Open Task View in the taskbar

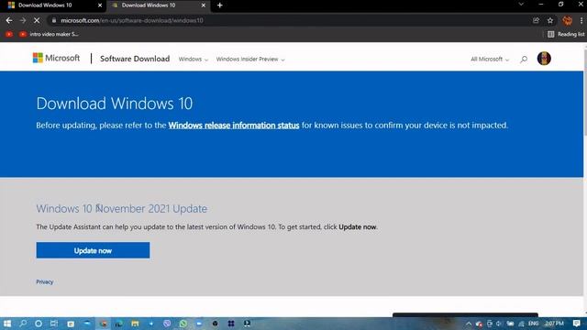54,324
